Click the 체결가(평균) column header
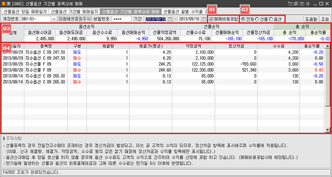Screen dimensions: 332x177 (x=151, y=46)
